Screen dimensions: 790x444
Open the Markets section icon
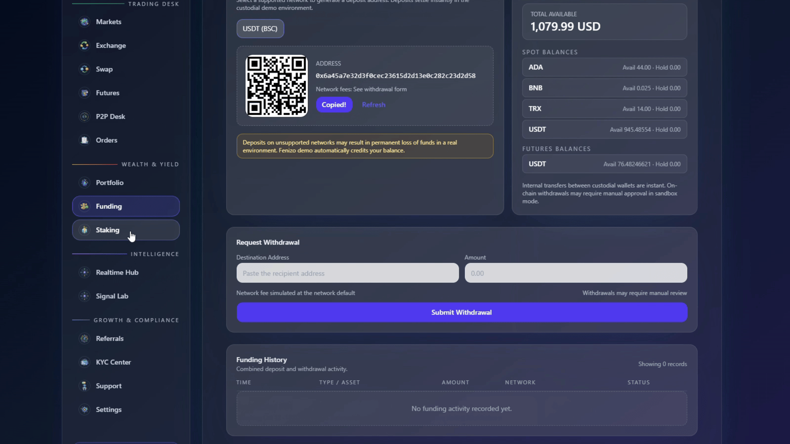tap(84, 22)
